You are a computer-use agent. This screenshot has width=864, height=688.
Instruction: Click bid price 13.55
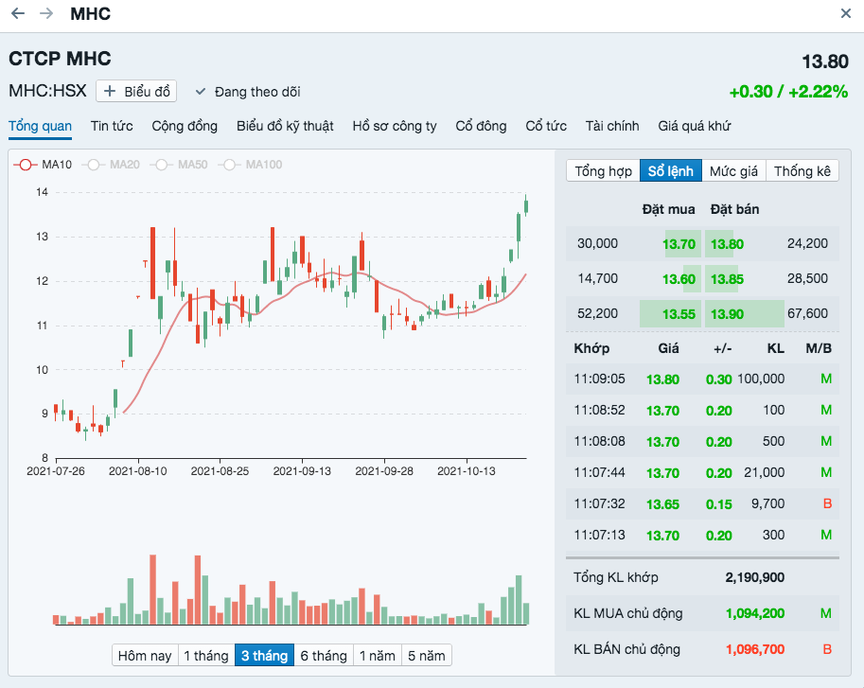679,314
